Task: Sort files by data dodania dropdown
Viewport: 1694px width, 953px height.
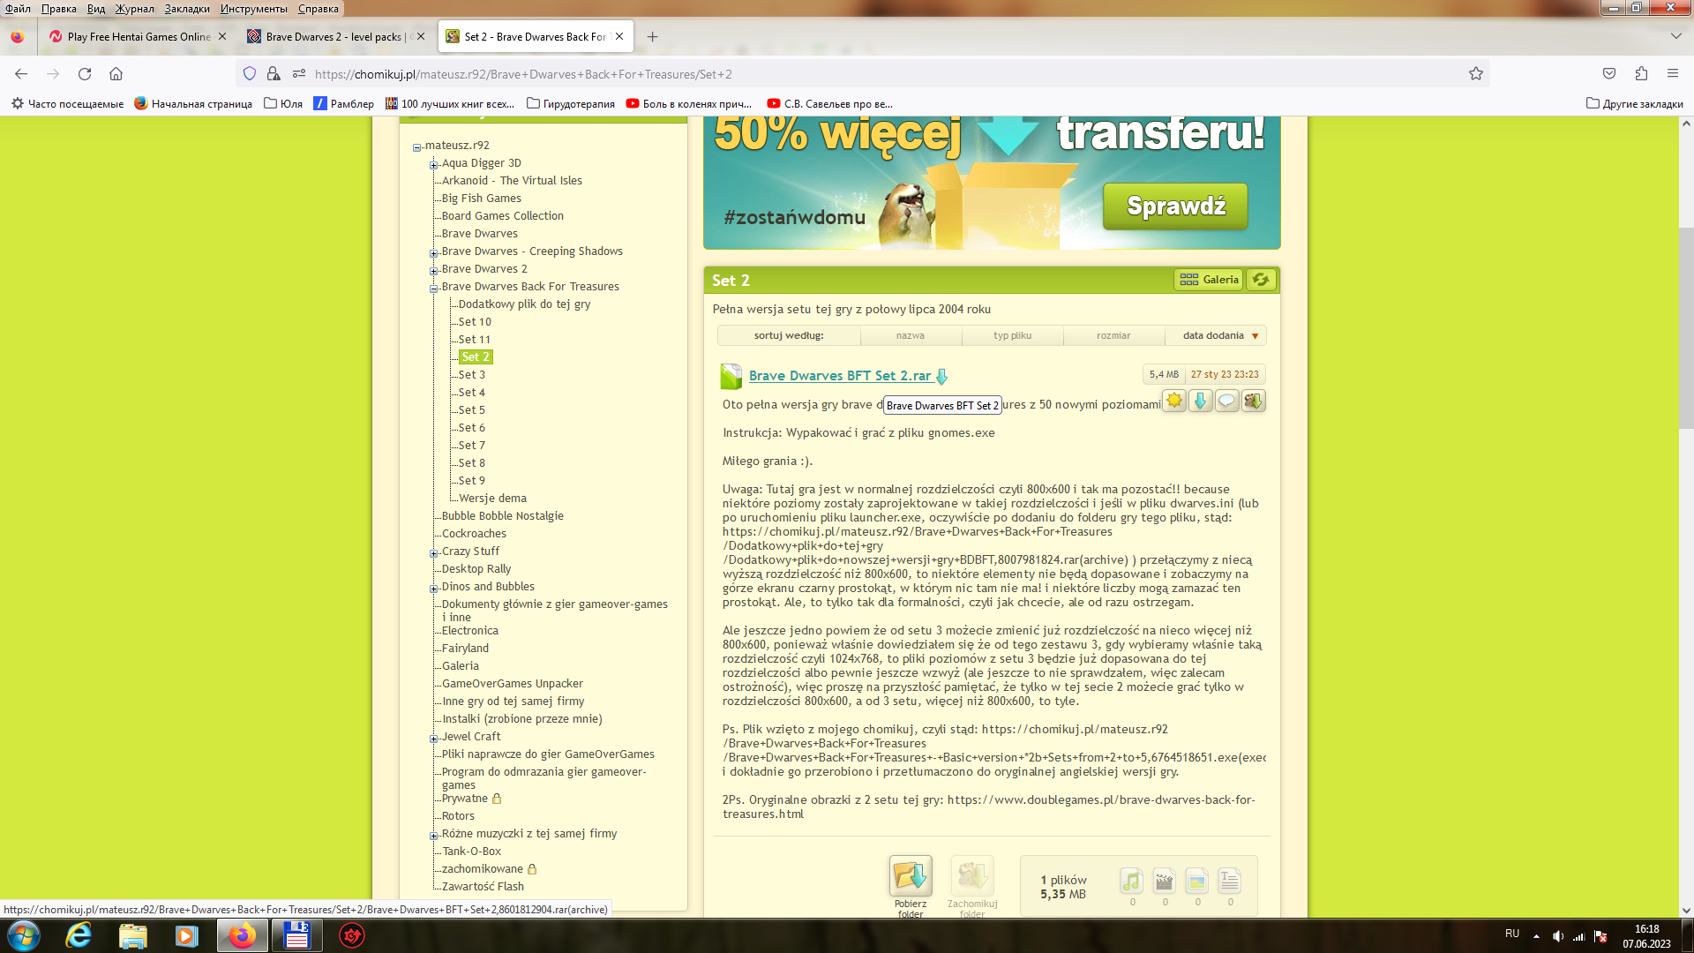Action: 1216,335
